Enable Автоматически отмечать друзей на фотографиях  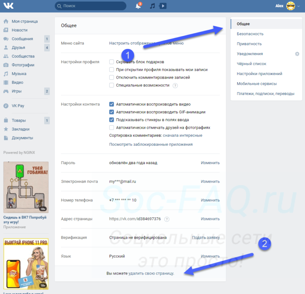112,128
